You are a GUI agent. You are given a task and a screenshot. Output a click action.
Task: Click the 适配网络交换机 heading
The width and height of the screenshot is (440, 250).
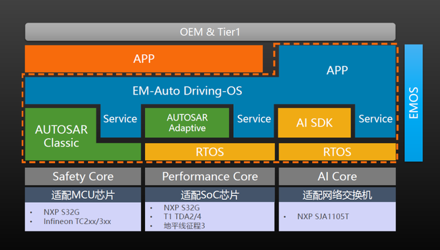point(337,195)
